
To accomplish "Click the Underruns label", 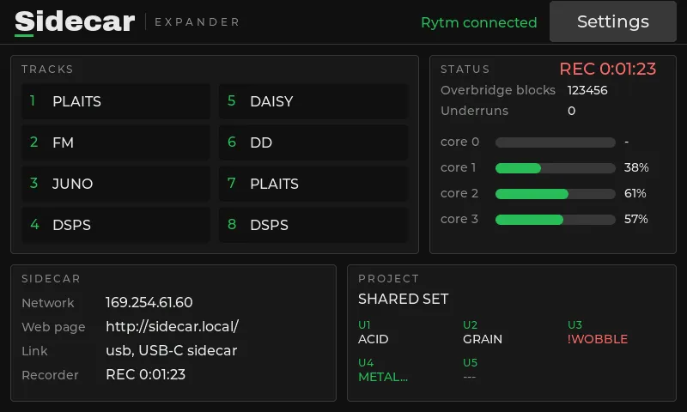I will click(475, 111).
